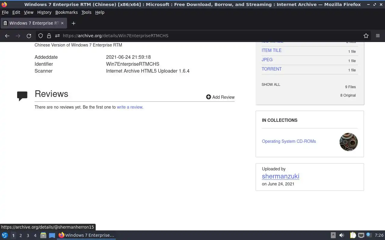Click the identifier value Win7EnterpriseRTMCHS
The height and width of the screenshot is (240, 385).
coord(133,64)
